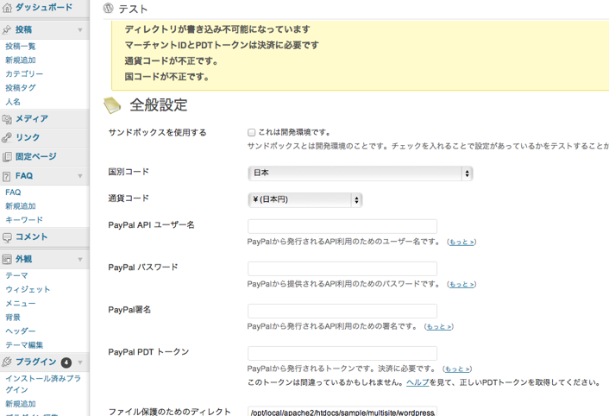Screen dimensions: 609x416
Task: Click into the PayPal パスワード field
Action: point(342,269)
